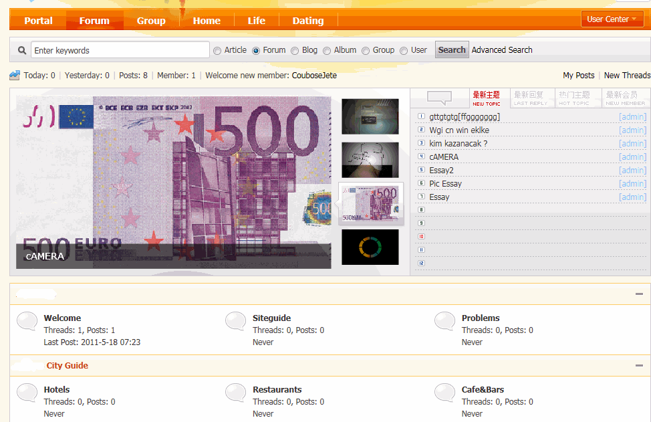The image size is (651, 422).
Task: Open the Forum navigation item
Action: point(95,21)
